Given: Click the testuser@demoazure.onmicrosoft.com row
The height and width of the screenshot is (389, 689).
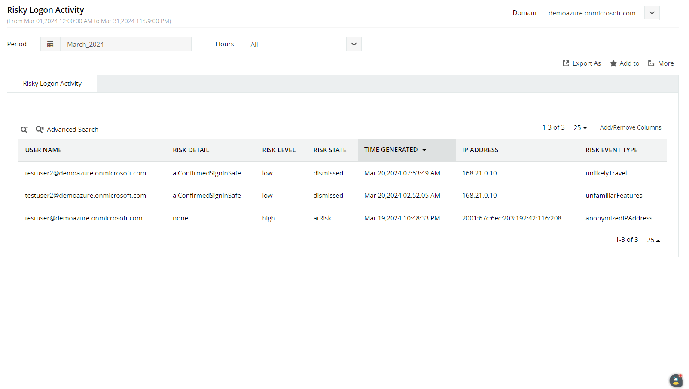Looking at the screenshot, I should point(84,218).
